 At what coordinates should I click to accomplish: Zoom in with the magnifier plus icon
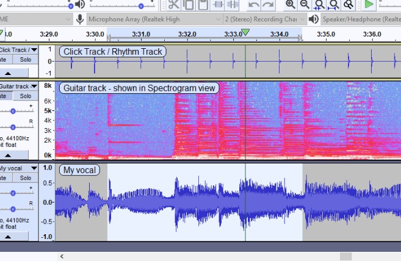click(x=291, y=4)
